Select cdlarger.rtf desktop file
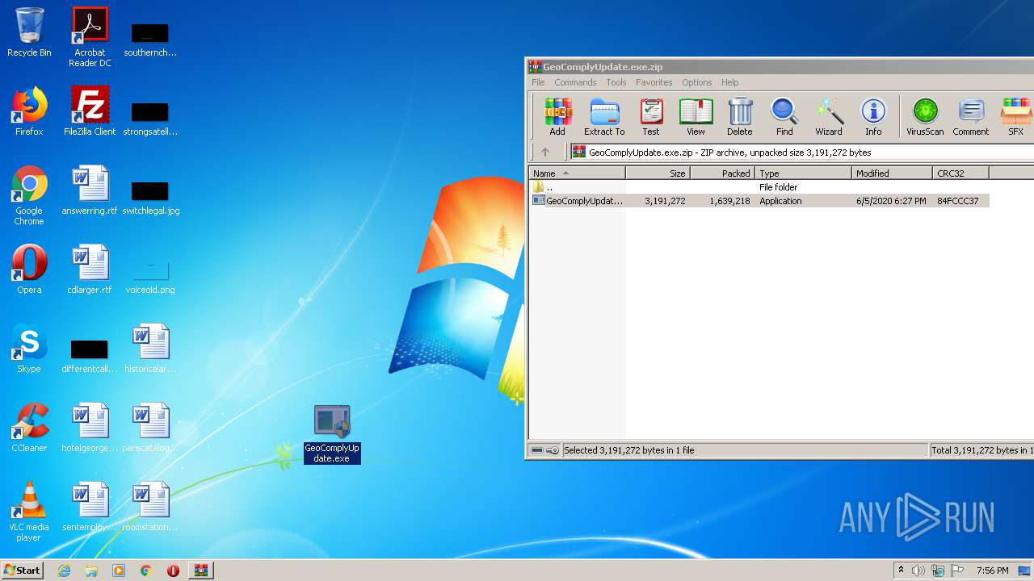The width and height of the screenshot is (1034, 581). (90, 270)
